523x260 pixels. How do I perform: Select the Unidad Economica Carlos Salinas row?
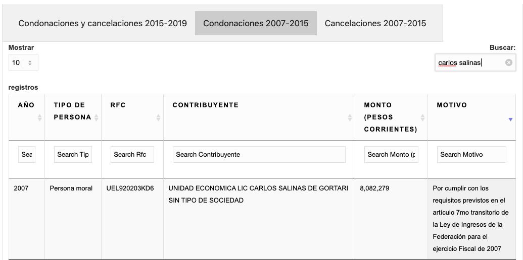pos(258,194)
